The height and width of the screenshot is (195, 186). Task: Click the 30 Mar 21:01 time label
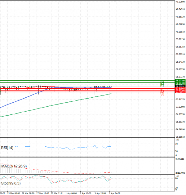[57, 193]
